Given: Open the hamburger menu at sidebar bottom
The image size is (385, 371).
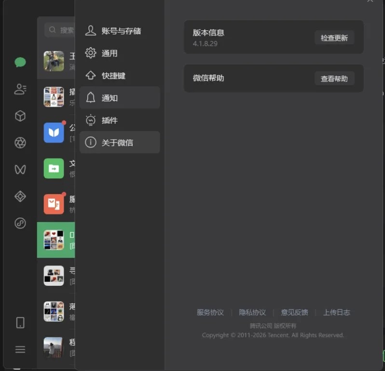Looking at the screenshot, I should (x=20, y=350).
